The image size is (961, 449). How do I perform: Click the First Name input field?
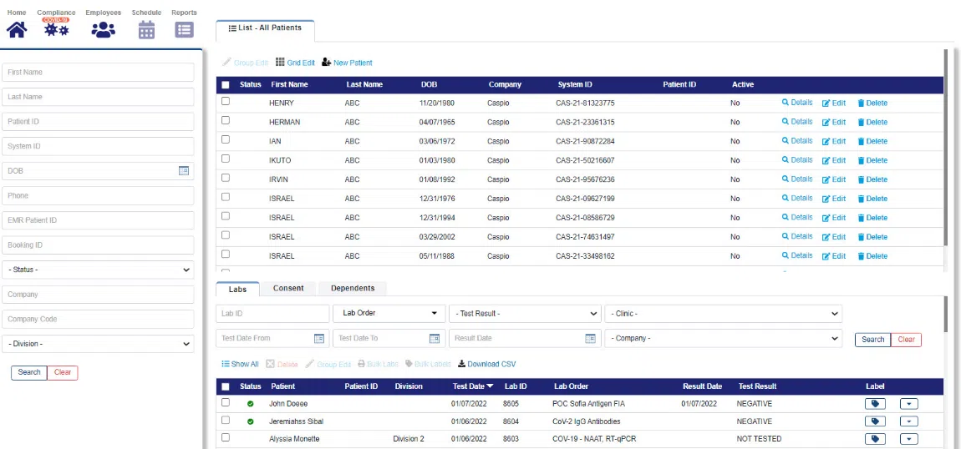(98, 73)
